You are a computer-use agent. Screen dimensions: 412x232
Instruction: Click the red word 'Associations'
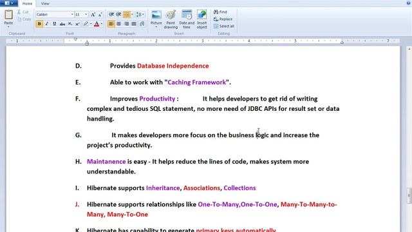pyautogui.click(x=201, y=188)
